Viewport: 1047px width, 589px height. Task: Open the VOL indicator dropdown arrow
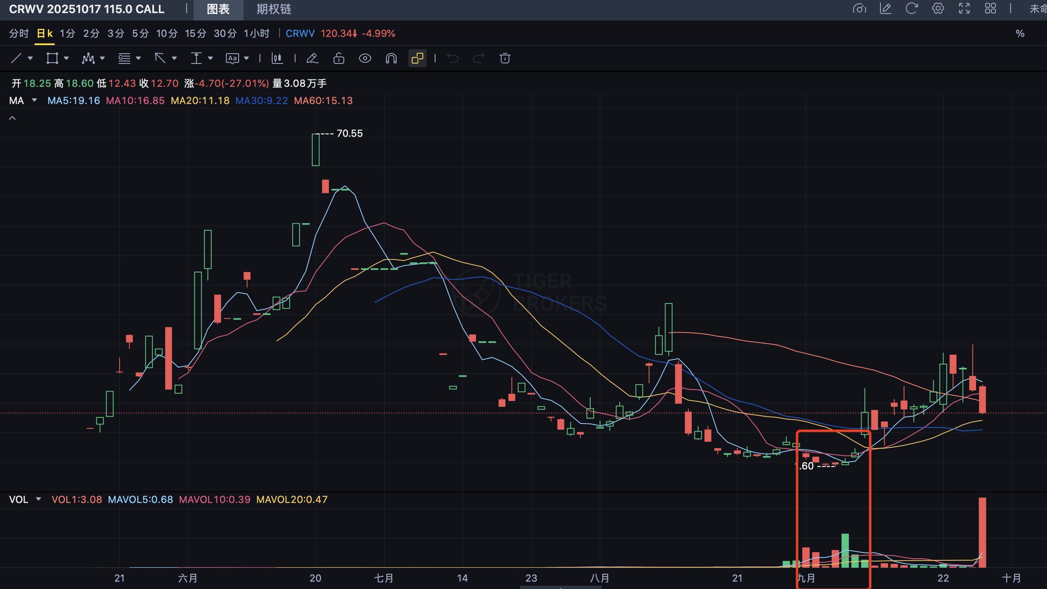point(38,499)
